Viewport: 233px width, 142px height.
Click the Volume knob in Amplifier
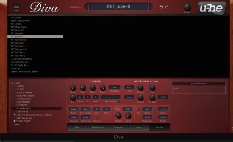point(140,88)
